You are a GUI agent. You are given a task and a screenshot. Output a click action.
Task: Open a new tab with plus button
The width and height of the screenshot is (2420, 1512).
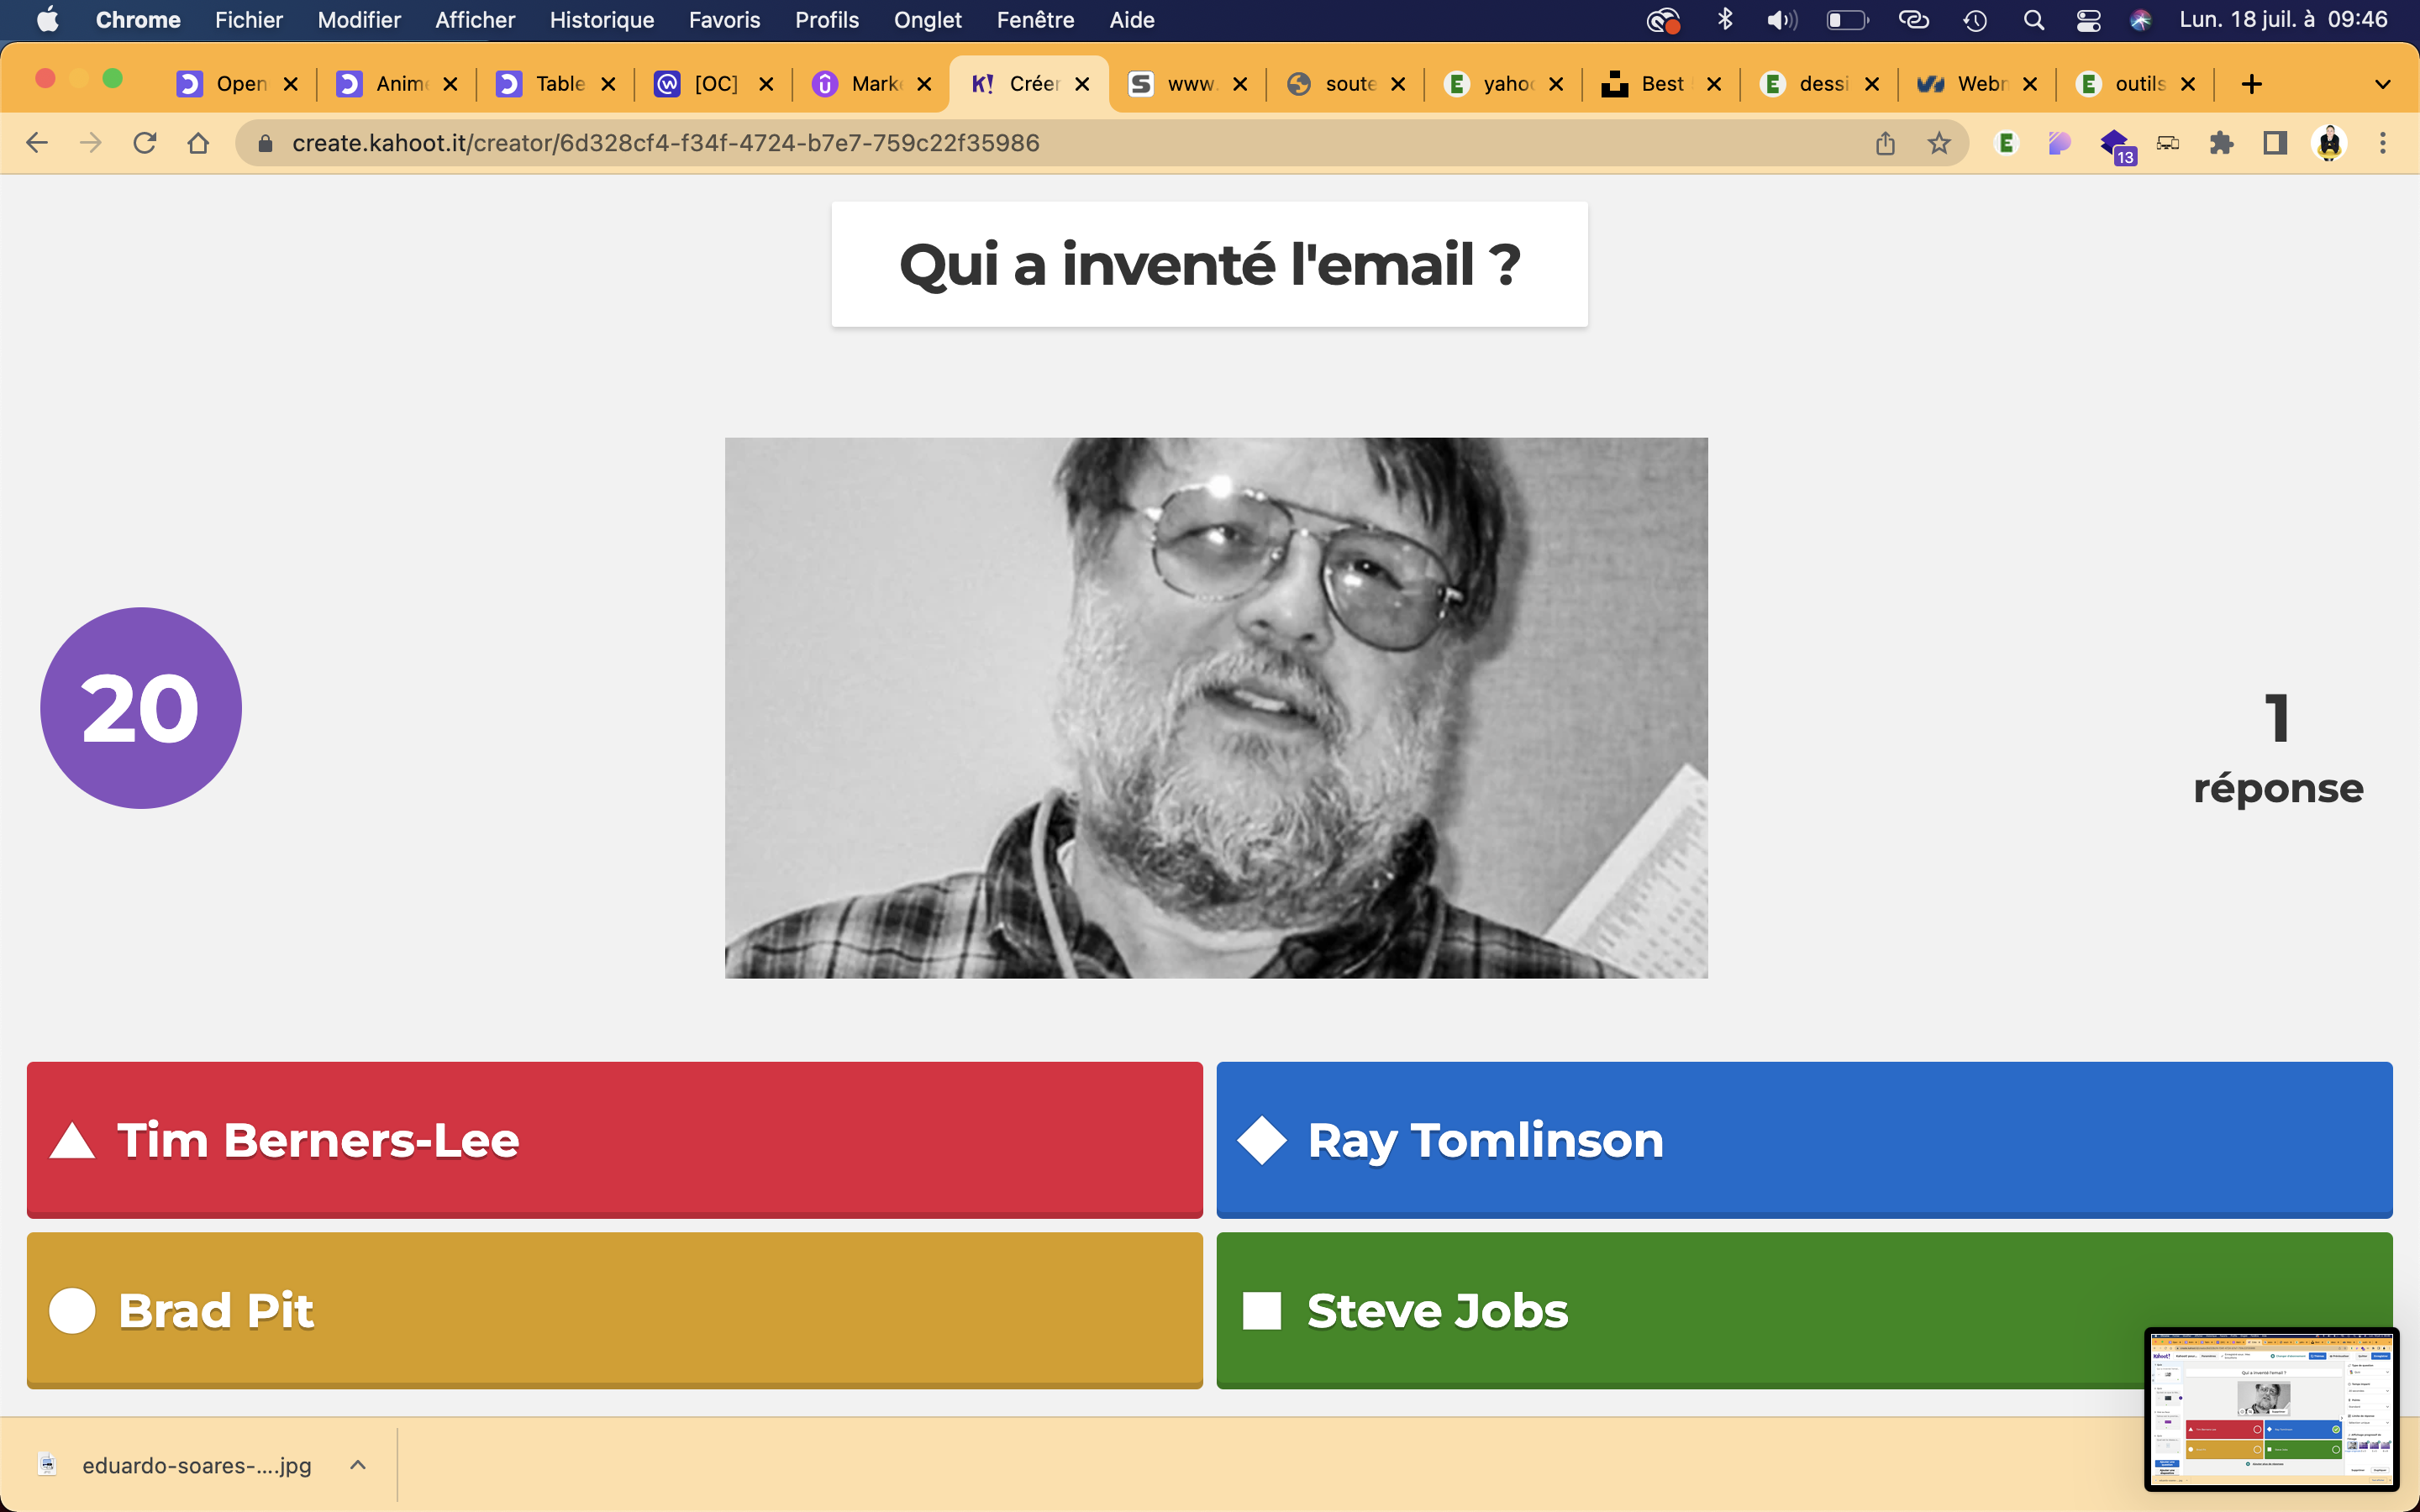(2251, 84)
